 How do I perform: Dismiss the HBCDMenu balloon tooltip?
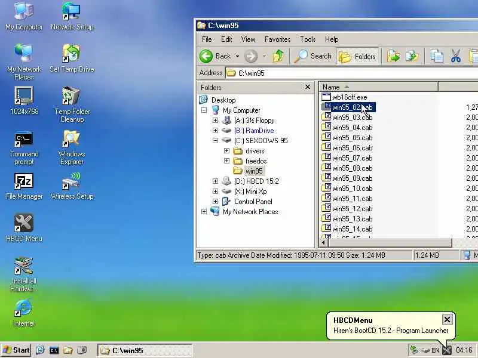point(447,320)
